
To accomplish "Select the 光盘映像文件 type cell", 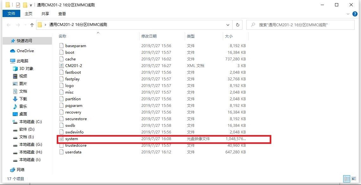I will click(198, 139).
